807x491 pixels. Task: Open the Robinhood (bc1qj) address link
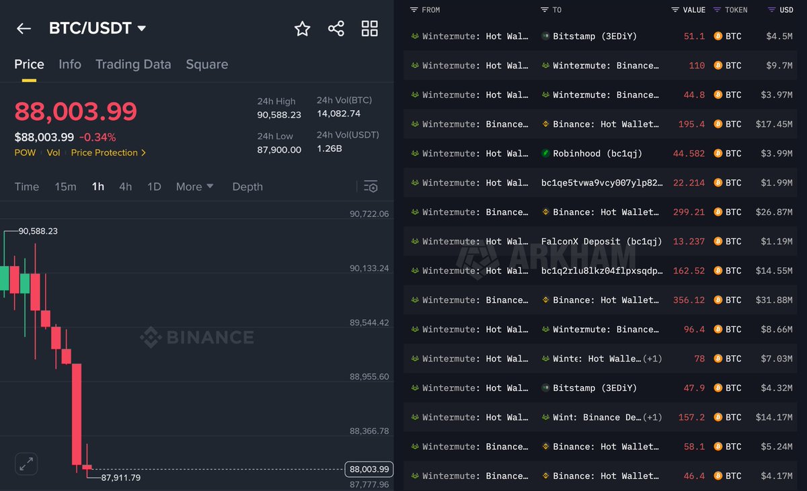pos(597,153)
